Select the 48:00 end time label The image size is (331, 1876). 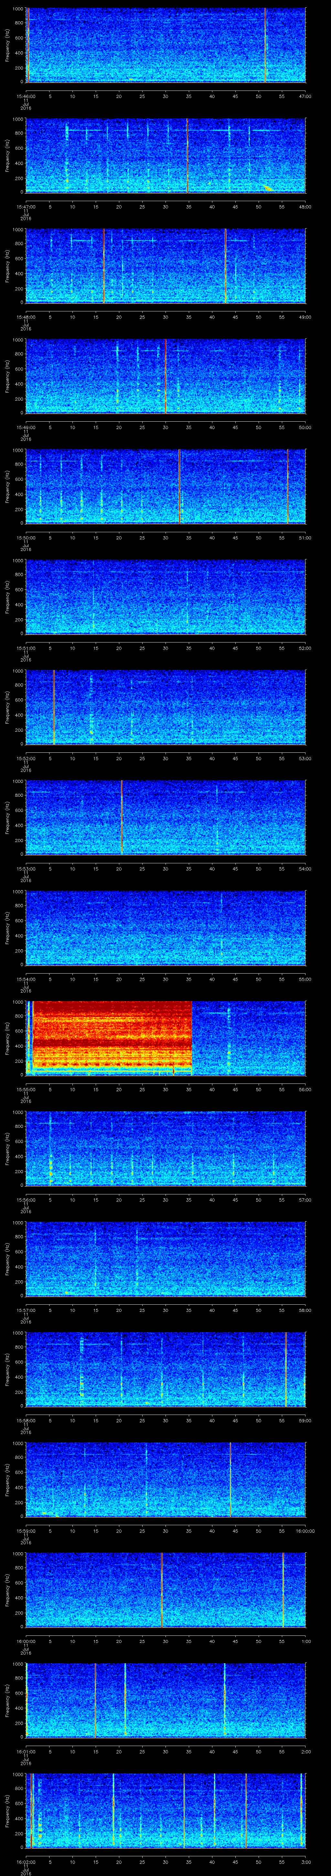click(x=305, y=207)
